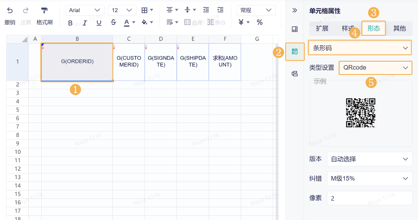Screen dimensions: 418x220
Task: Expand the horizontal alignment dropdown arrow
Action: coord(177,10)
